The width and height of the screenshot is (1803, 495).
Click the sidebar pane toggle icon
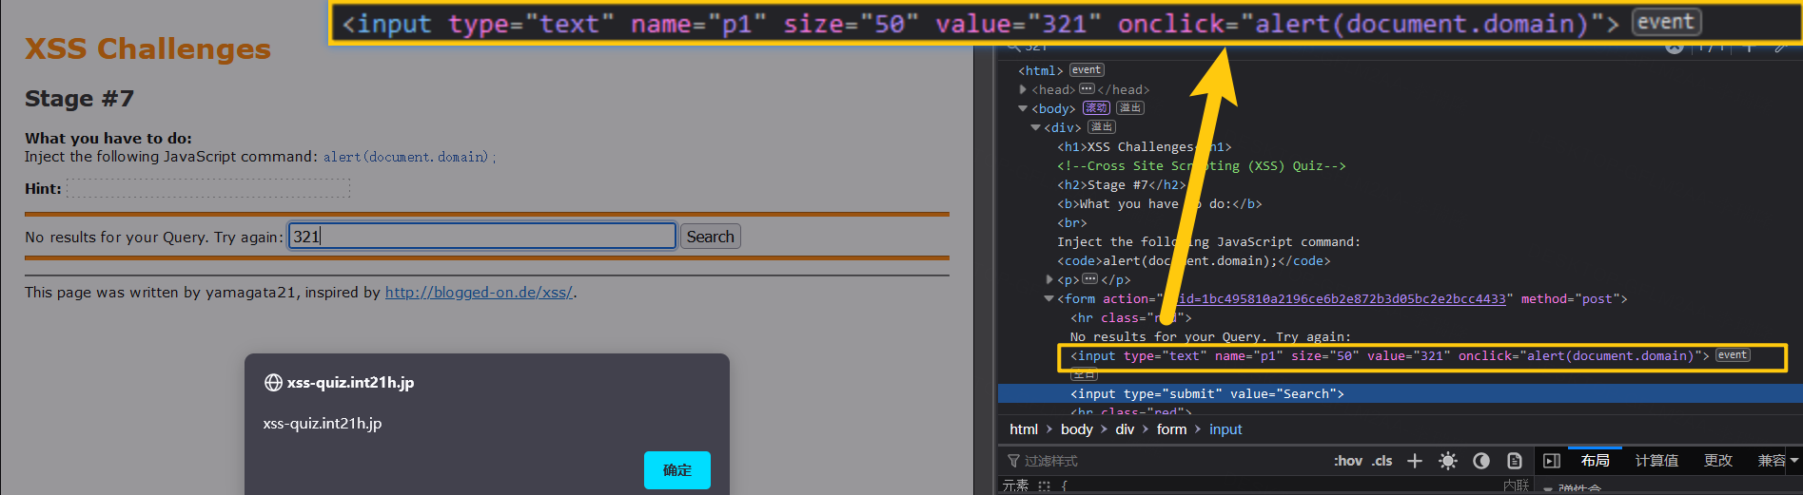click(x=1552, y=461)
